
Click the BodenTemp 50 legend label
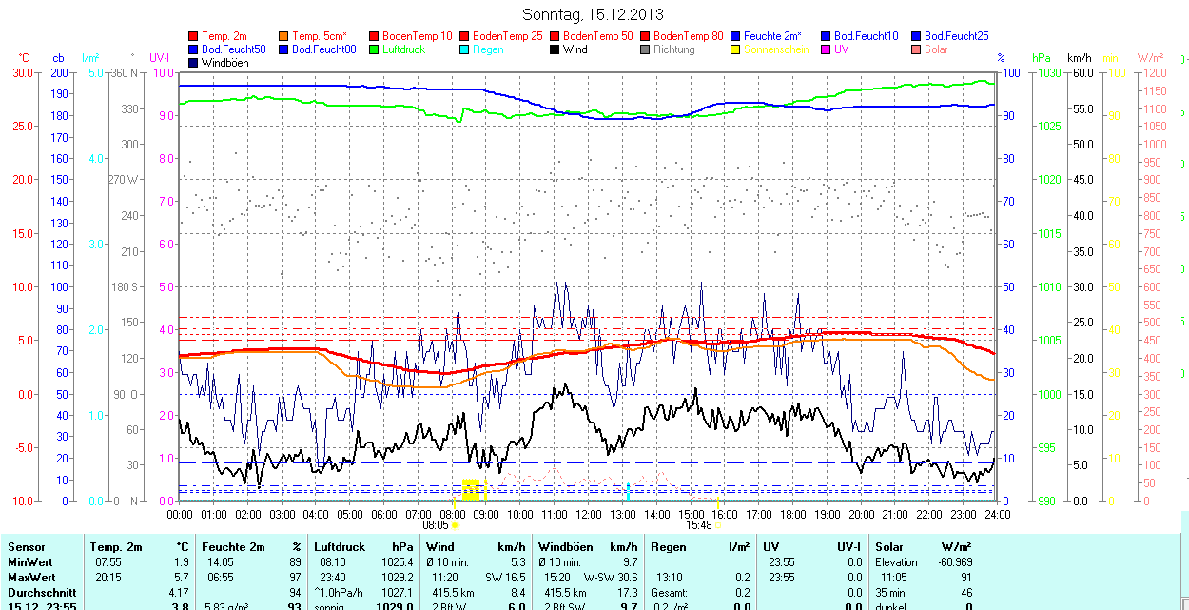(x=597, y=36)
